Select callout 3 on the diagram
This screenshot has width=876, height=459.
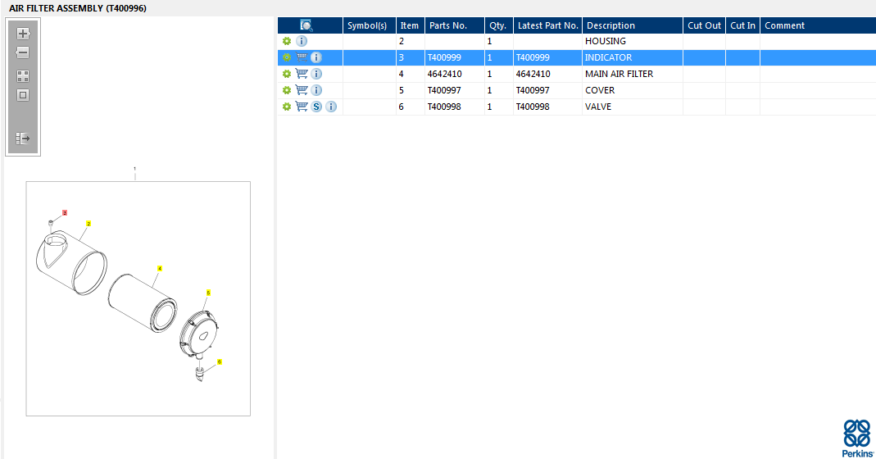click(x=65, y=213)
